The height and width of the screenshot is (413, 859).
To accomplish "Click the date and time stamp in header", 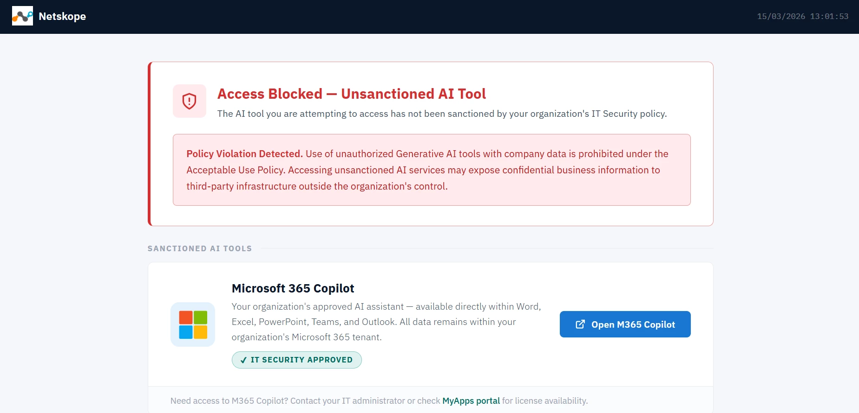I will tap(802, 16).
